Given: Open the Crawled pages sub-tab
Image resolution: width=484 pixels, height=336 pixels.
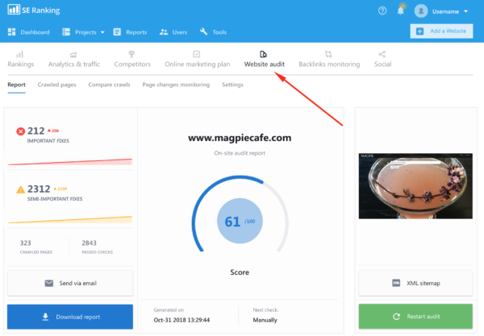Looking at the screenshot, I should [56, 85].
